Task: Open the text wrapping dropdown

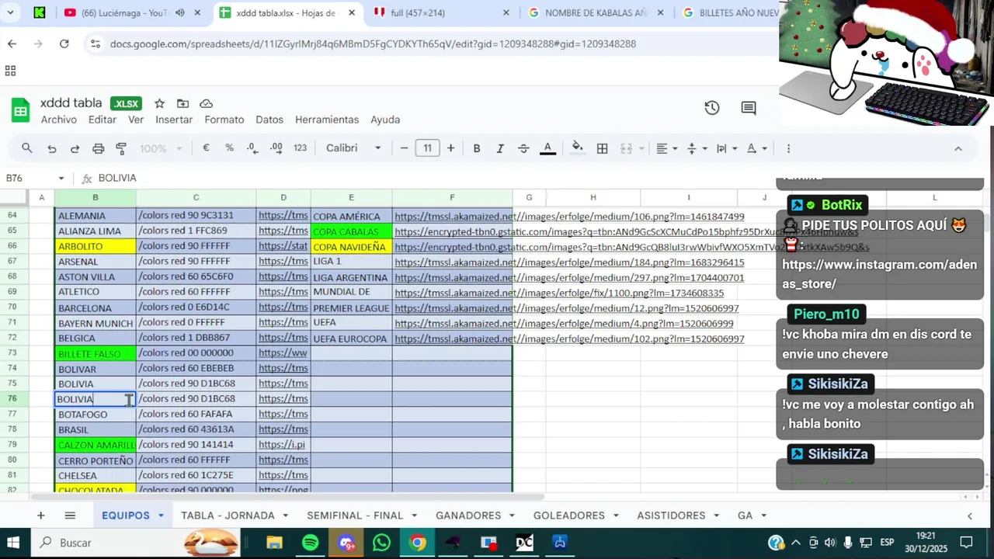Action: coord(725,148)
